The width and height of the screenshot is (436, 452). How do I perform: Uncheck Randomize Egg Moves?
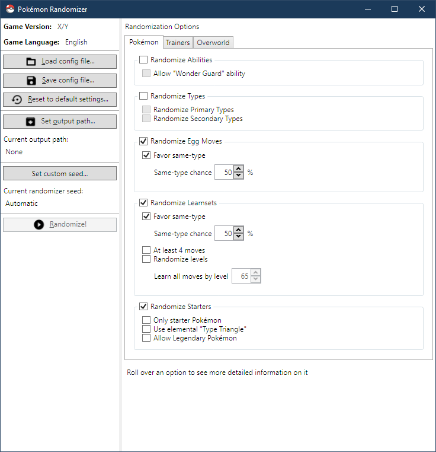143,141
